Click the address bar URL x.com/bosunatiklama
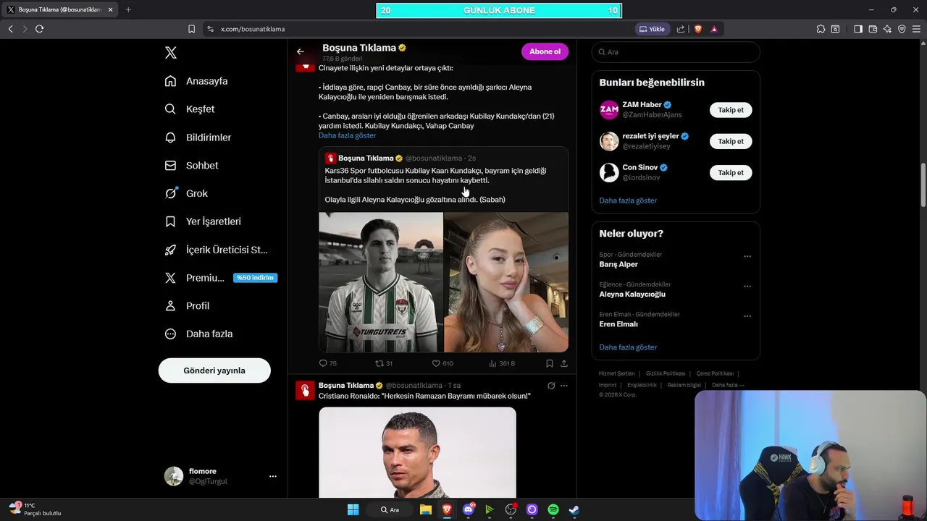Viewport: 927px width, 521px height. pyautogui.click(x=253, y=29)
